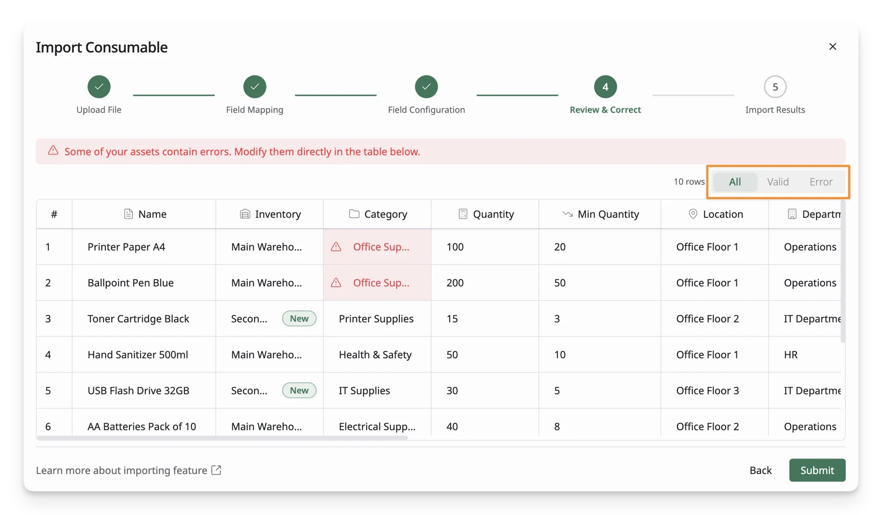Click the USB Flash Drive 32GB name cell
This screenshot has height=515, width=882.
click(144, 390)
